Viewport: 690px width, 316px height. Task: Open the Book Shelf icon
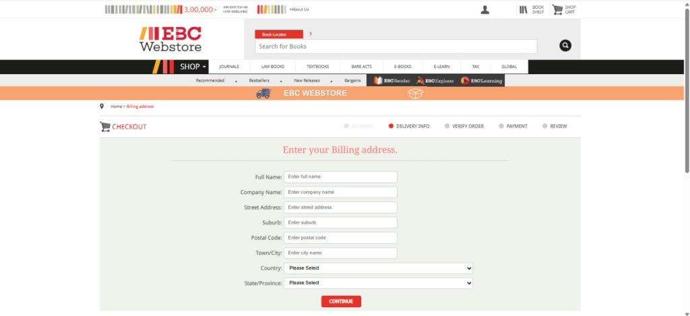click(x=524, y=9)
